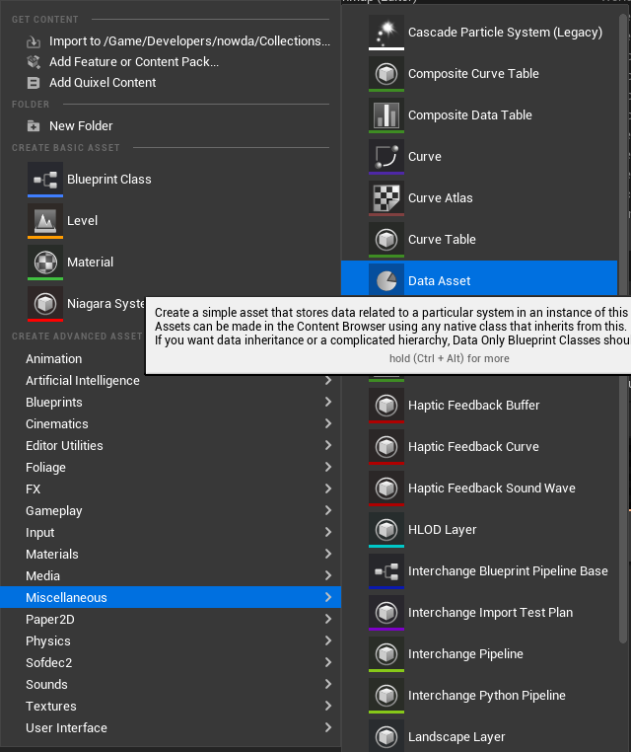This screenshot has width=631, height=752.
Task: Select Curve Atlas label
Action: [441, 198]
